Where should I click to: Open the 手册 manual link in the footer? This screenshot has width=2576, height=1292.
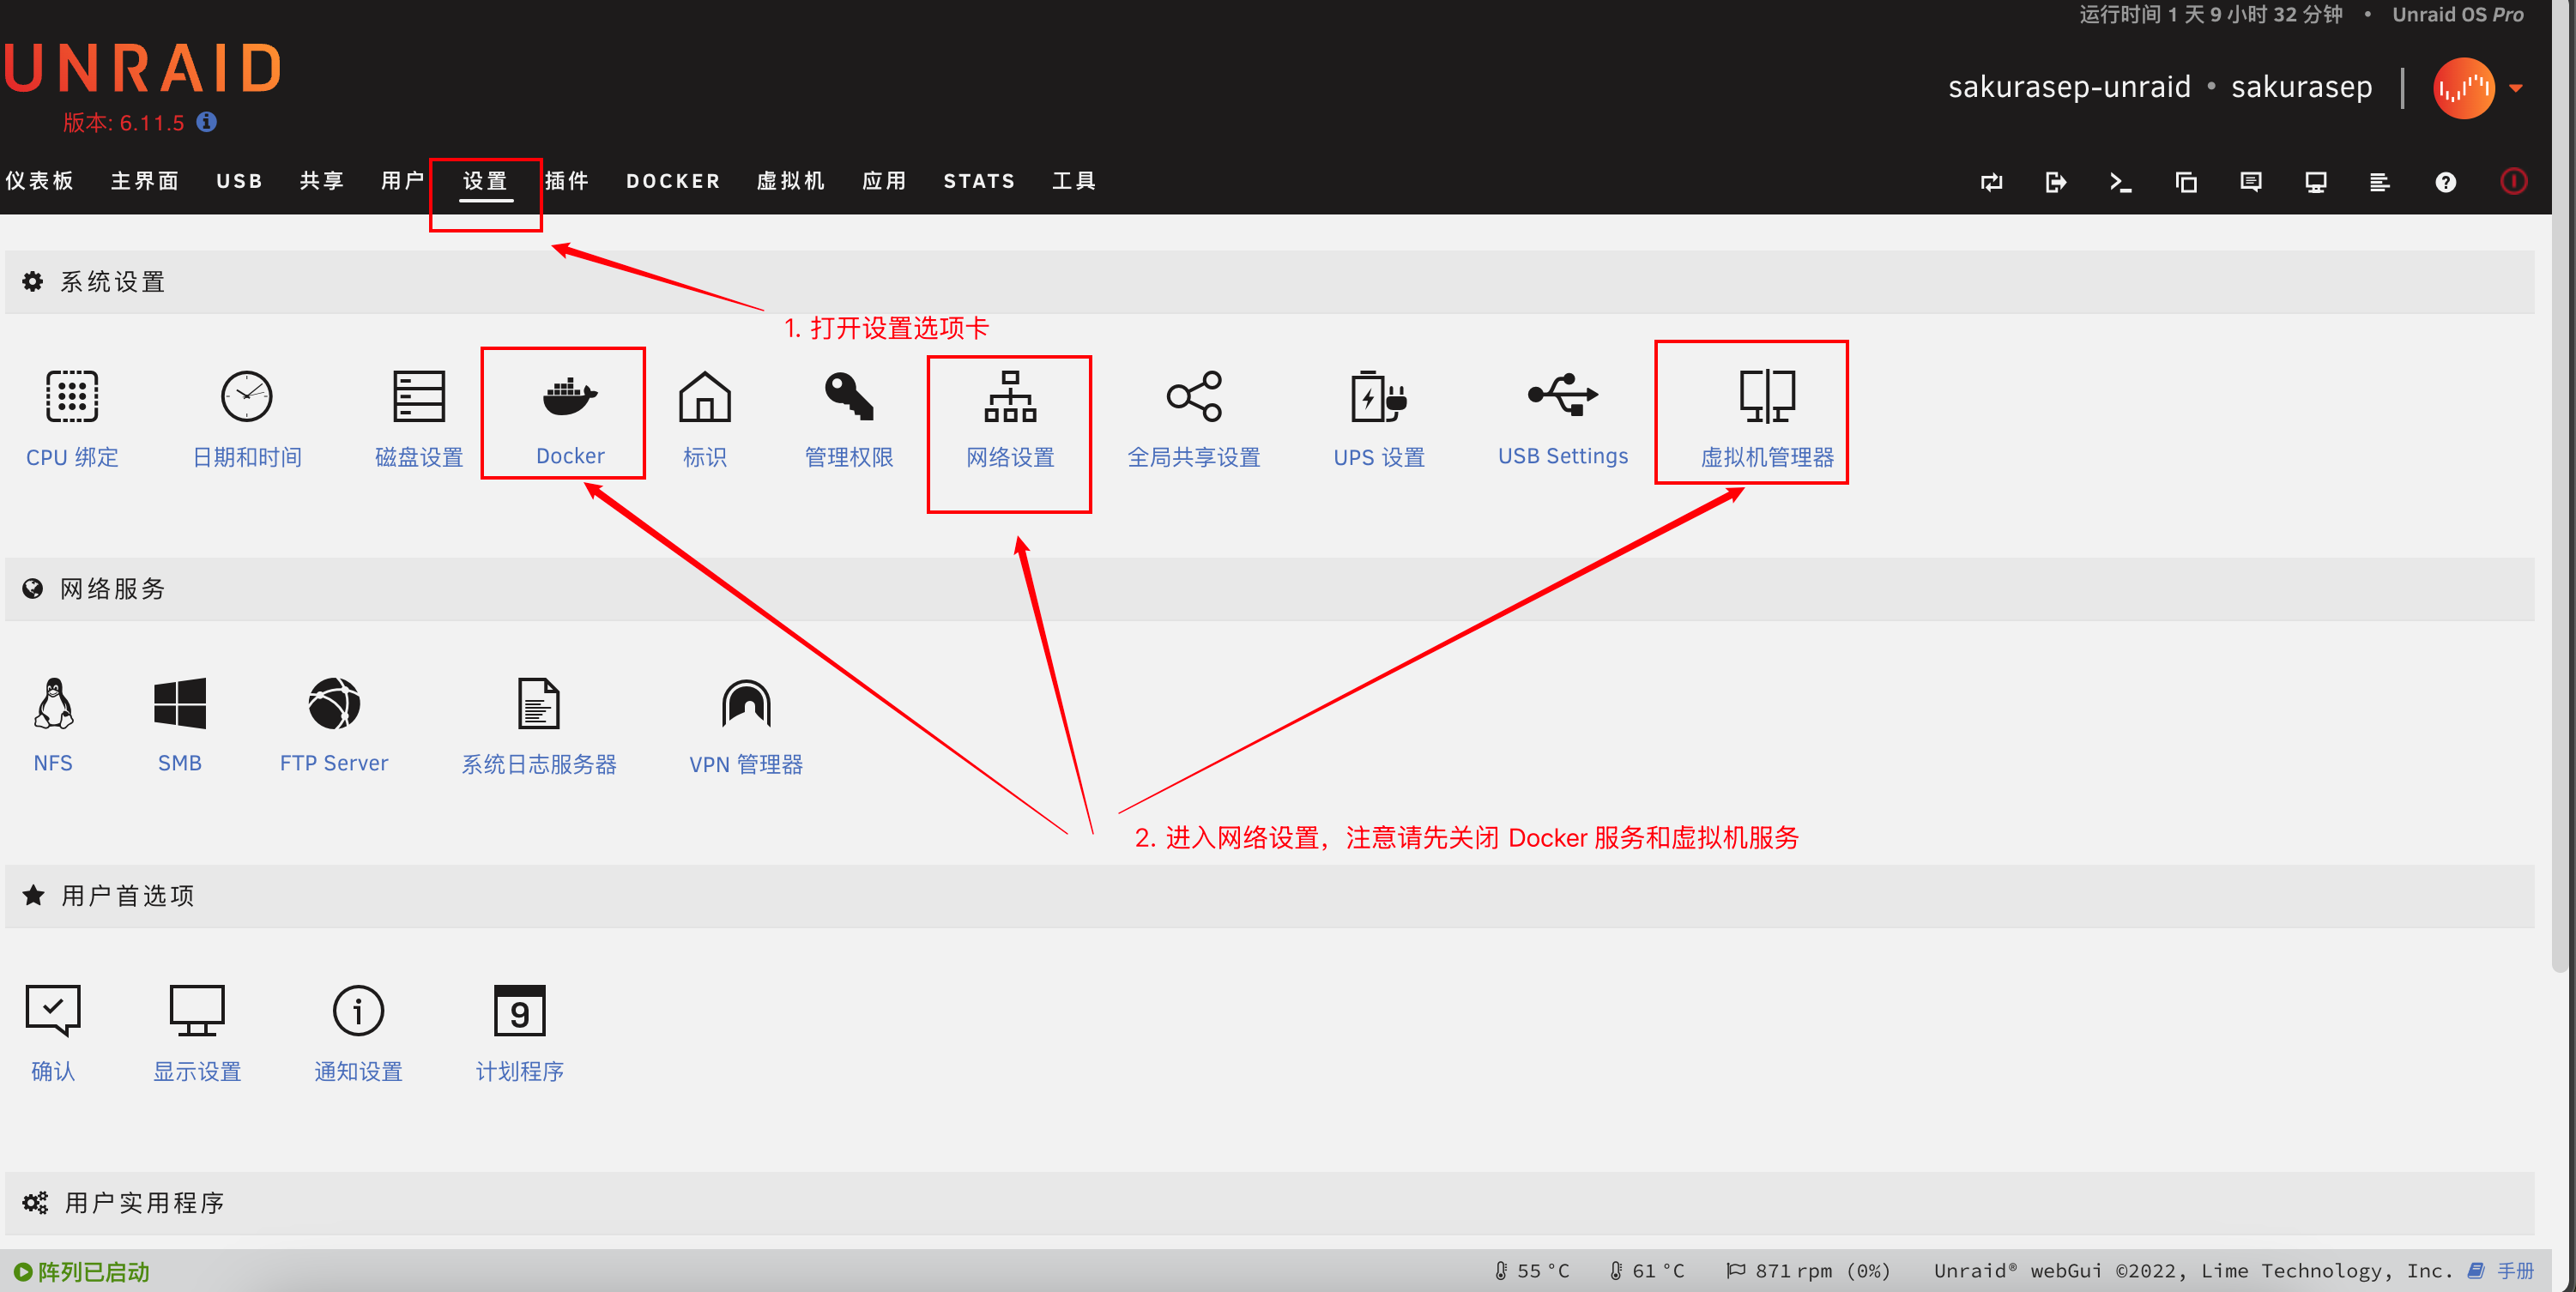click(2513, 1270)
